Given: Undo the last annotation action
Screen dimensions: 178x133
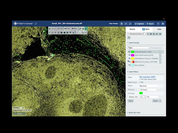Looking at the screenshot, I should [83, 33].
